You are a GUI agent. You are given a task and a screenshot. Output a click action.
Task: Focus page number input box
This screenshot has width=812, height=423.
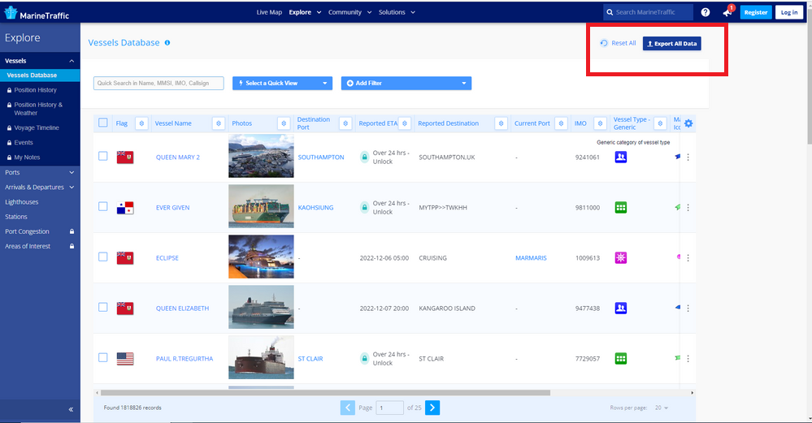point(389,408)
